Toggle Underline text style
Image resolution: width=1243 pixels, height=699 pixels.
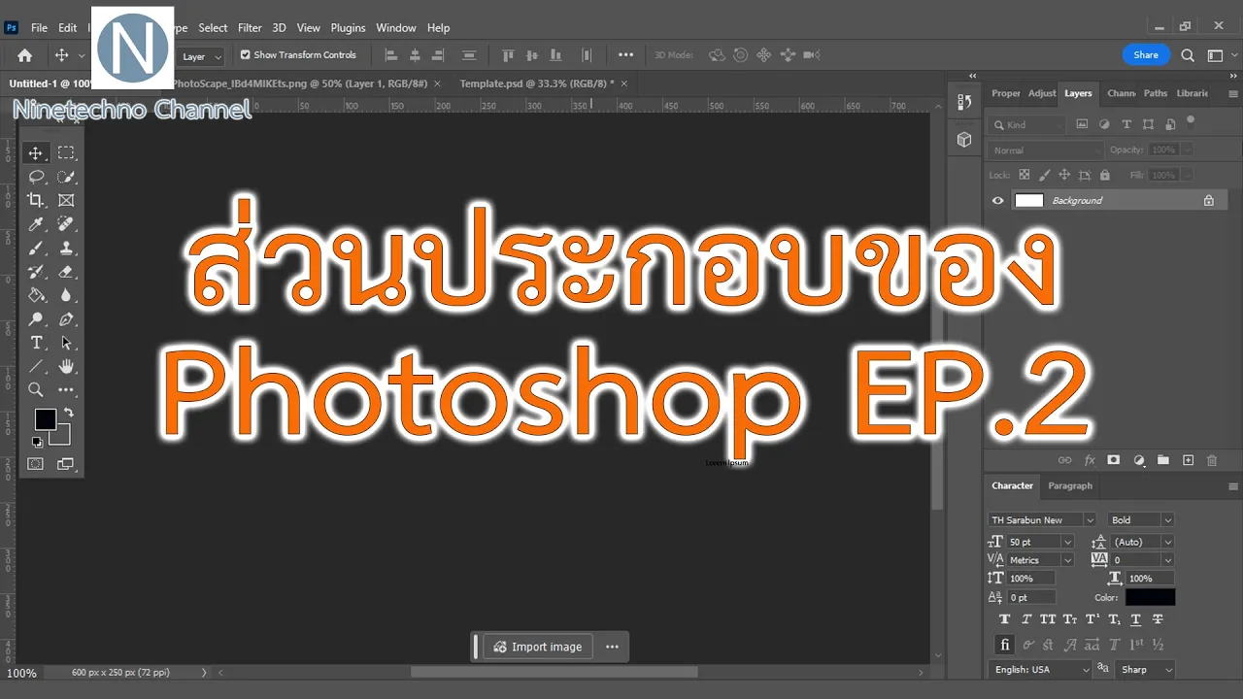[1135, 619]
